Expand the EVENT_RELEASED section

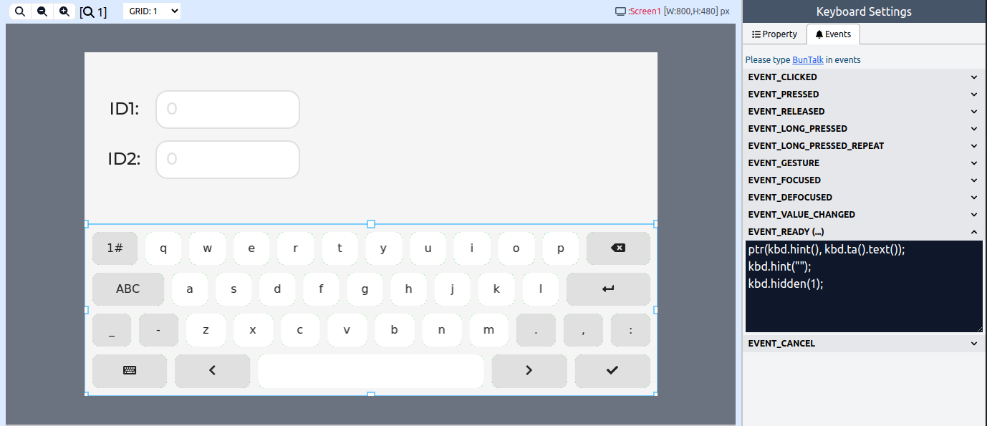(862, 112)
